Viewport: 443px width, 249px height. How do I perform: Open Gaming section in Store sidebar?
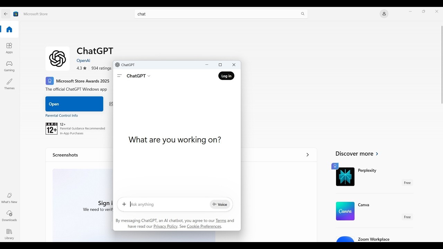[x=9, y=66]
